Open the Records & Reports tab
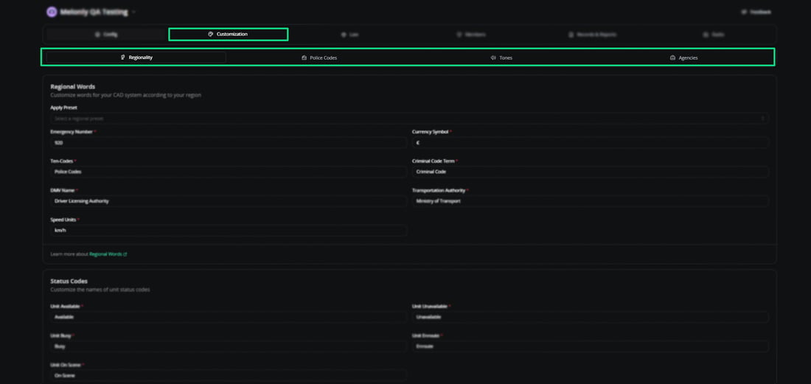Screen dimensions: 811x384 coord(592,35)
